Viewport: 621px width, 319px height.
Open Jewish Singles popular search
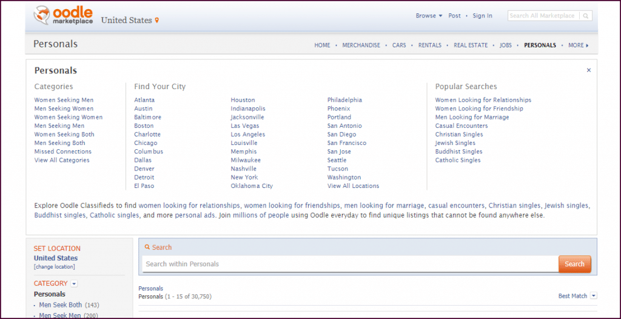(x=455, y=143)
